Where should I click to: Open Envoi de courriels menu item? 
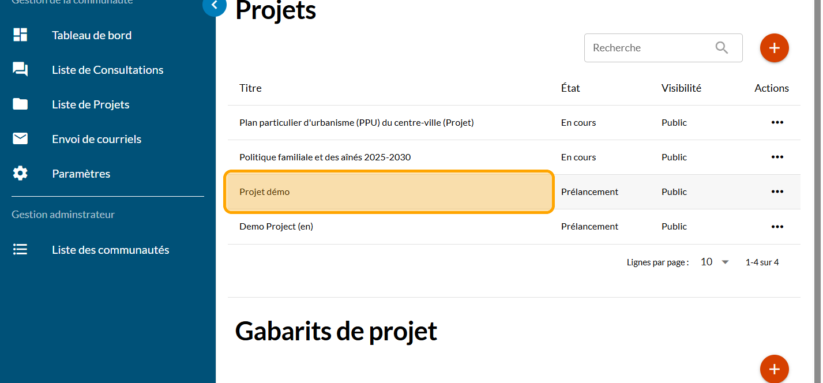pos(96,139)
